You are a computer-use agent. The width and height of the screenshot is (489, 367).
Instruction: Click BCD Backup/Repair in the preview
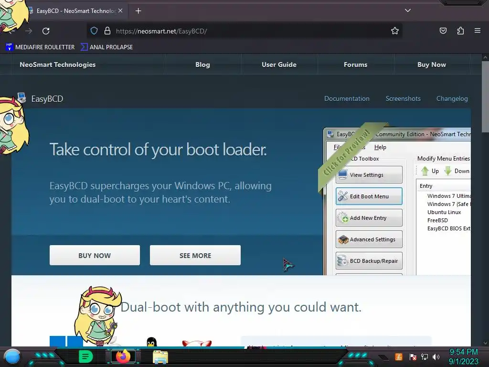369,261
